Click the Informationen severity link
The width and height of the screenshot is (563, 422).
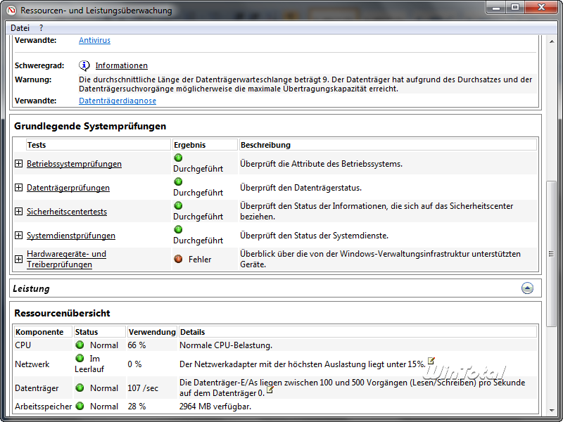[x=121, y=65]
